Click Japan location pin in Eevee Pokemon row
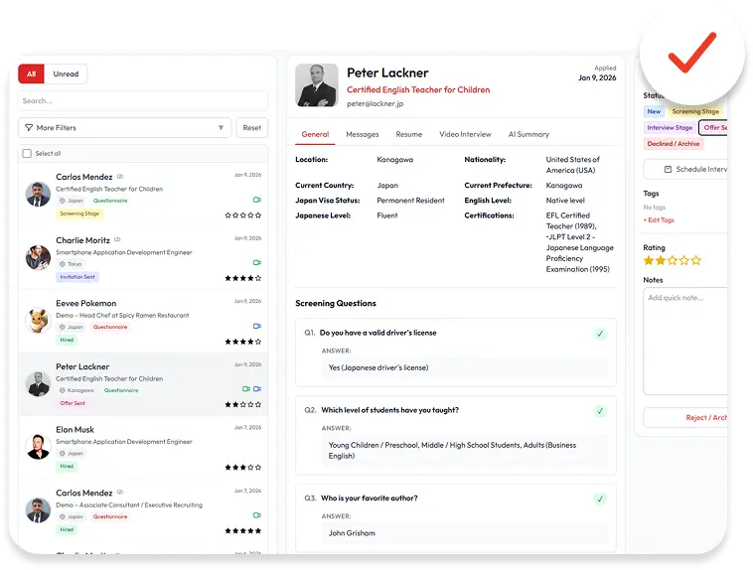This screenshot has height=570, width=753. [63, 327]
